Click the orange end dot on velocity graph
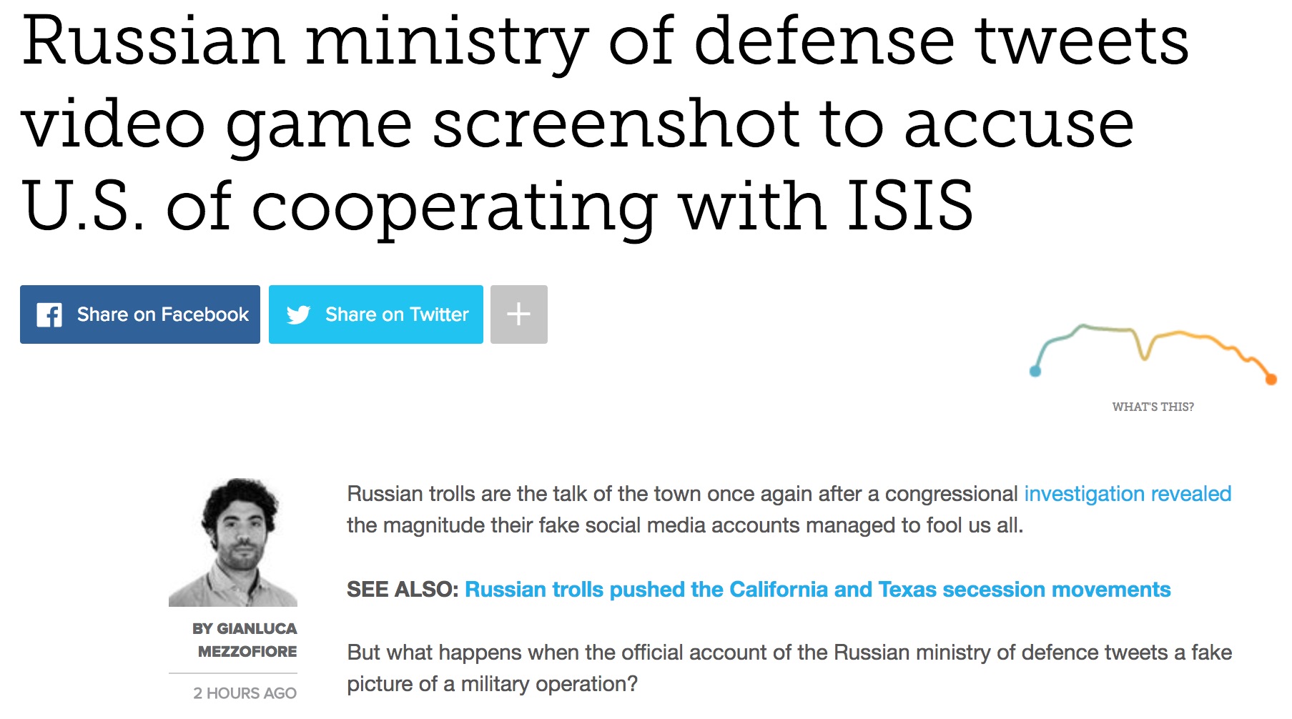Image resolution: width=1292 pixels, height=719 pixels. [x=1271, y=379]
